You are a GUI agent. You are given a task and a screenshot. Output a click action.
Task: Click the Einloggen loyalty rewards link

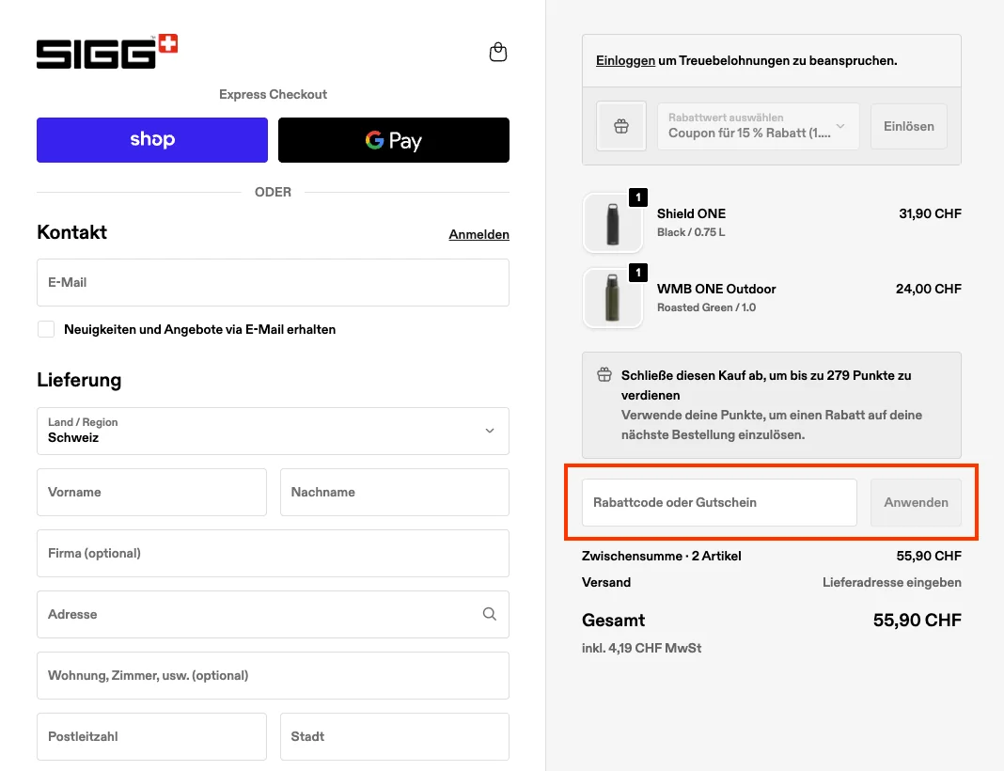point(625,60)
